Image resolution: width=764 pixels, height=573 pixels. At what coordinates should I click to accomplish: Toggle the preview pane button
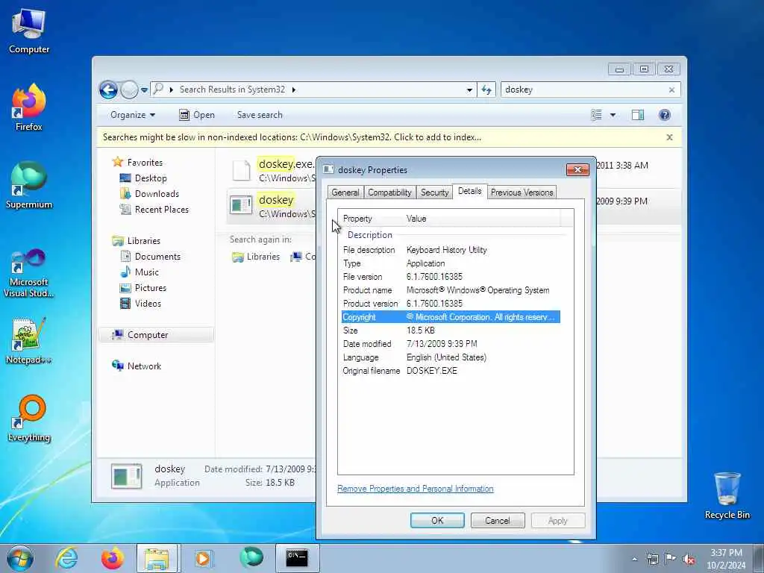pyautogui.click(x=638, y=115)
